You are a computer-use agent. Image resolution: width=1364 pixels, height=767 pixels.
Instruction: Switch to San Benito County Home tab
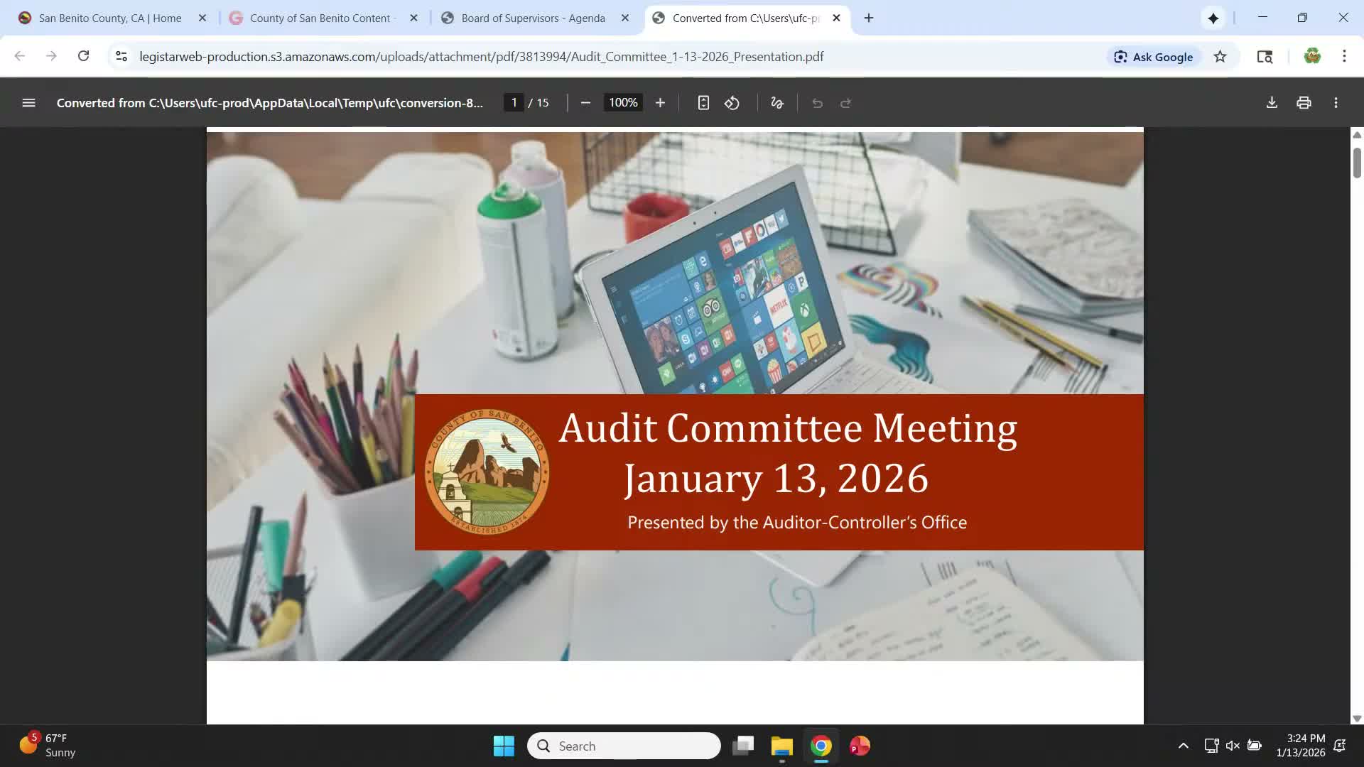[110, 18]
